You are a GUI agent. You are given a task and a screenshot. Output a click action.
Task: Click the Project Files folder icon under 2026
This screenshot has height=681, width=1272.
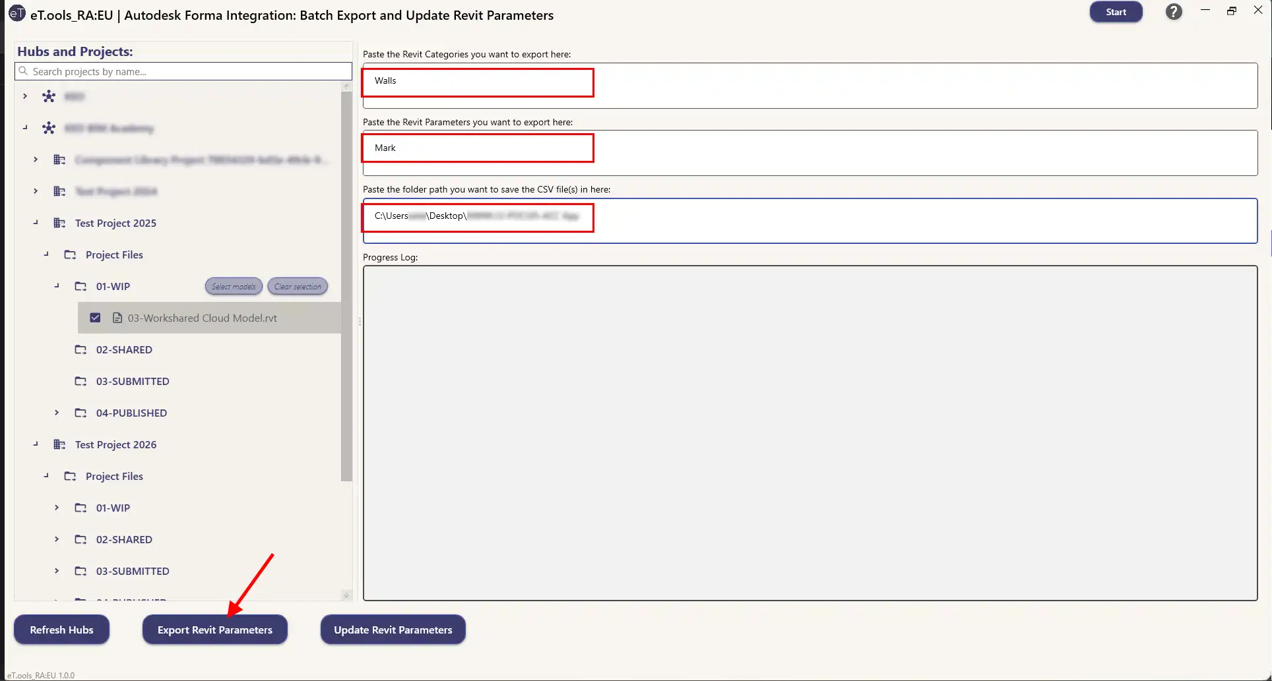coord(70,476)
